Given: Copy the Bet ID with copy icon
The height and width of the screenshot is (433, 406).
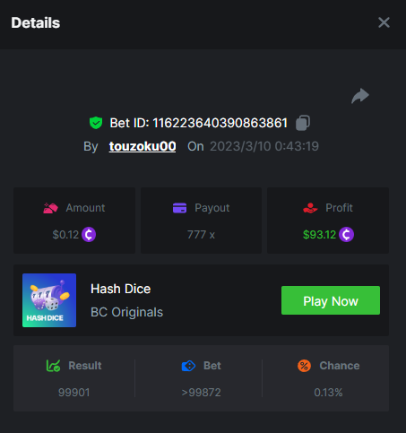Looking at the screenshot, I should 303,123.
